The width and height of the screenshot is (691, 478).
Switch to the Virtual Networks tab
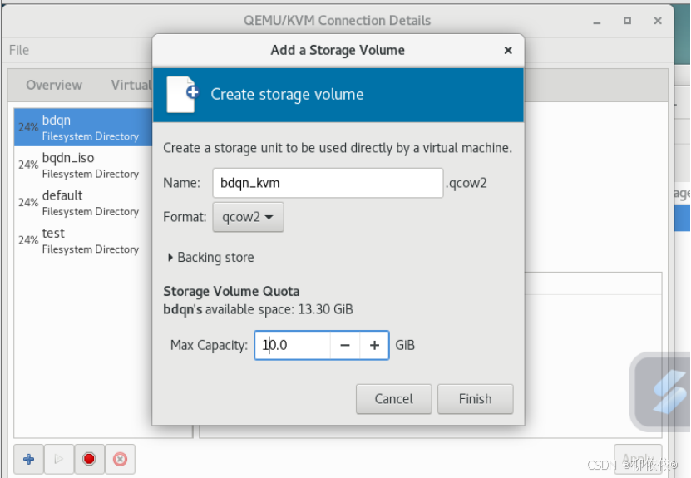pyautogui.click(x=131, y=85)
